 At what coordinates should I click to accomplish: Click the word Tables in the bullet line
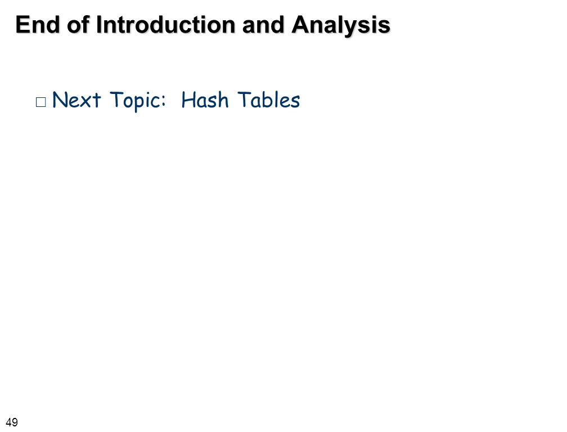pos(269,100)
